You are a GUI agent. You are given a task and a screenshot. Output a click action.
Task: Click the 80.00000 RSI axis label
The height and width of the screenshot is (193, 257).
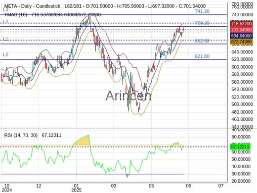[241, 137]
